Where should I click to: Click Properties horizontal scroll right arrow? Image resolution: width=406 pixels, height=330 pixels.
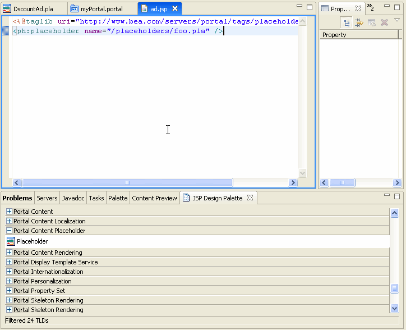(x=397, y=183)
